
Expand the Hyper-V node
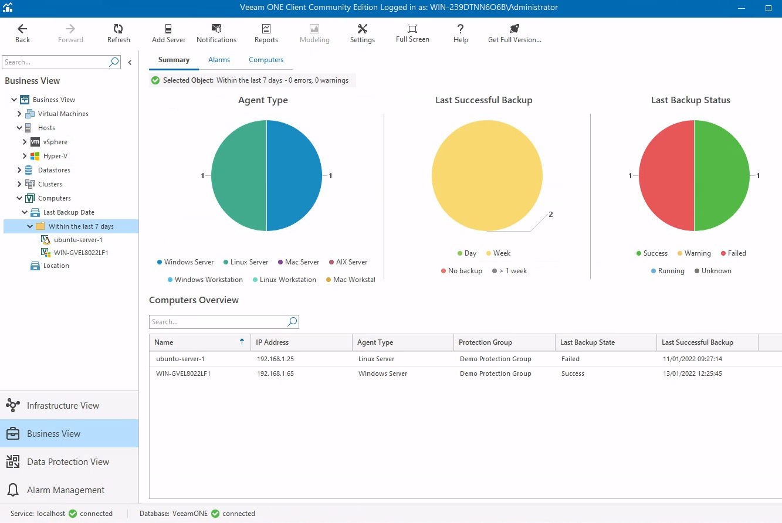[25, 156]
